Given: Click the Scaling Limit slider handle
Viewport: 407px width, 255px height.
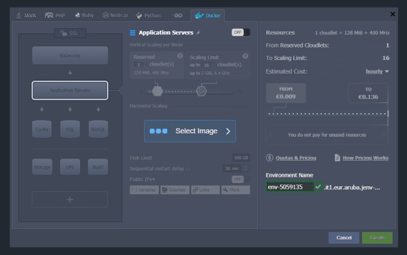Looking at the screenshot, I should pos(201,91).
